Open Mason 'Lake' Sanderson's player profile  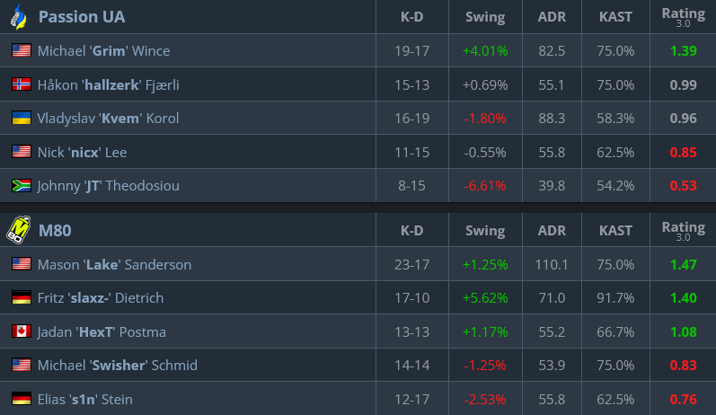114,265
